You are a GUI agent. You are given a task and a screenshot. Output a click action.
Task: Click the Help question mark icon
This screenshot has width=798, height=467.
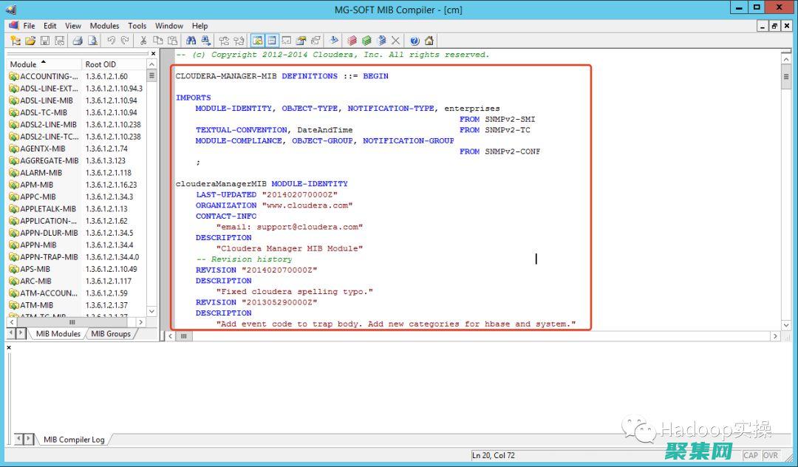[x=415, y=41]
